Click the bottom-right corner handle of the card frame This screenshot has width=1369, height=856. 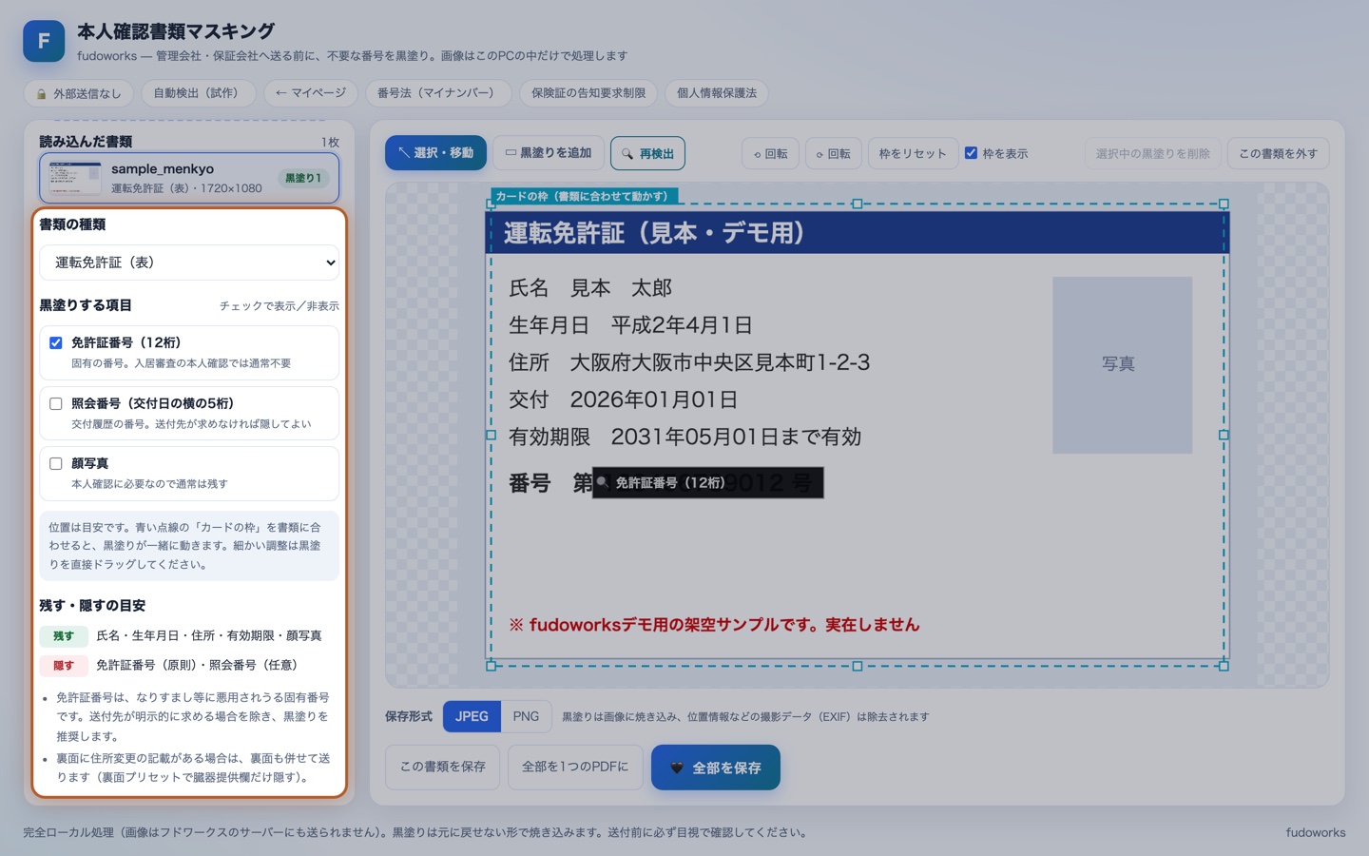pyautogui.click(x=1224, y=666)
